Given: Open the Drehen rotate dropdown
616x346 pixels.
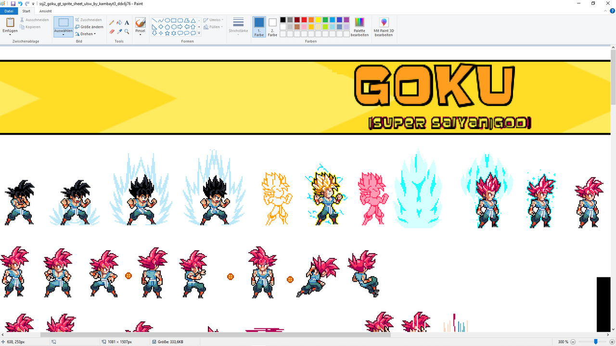Looking at the screenshot, I should tap(85, 34).
